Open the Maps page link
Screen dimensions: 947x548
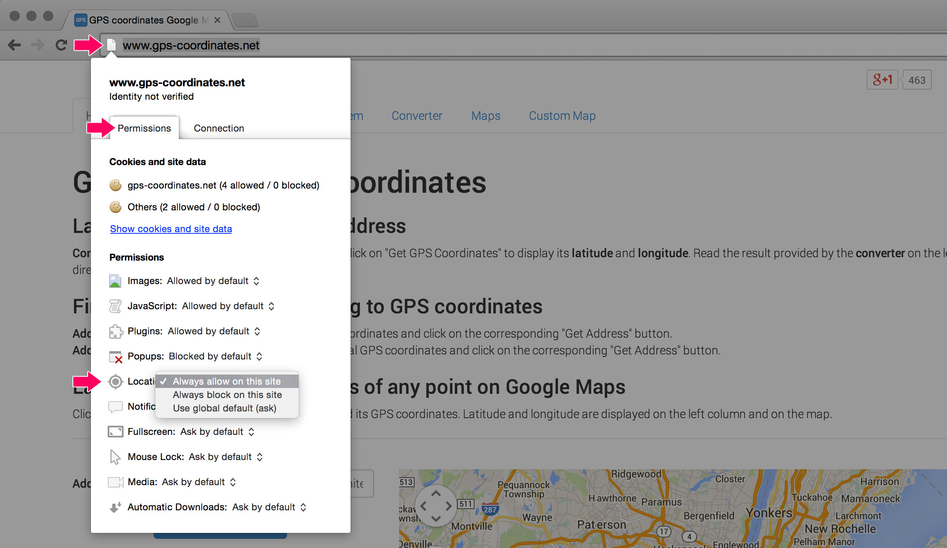(485, 116)
